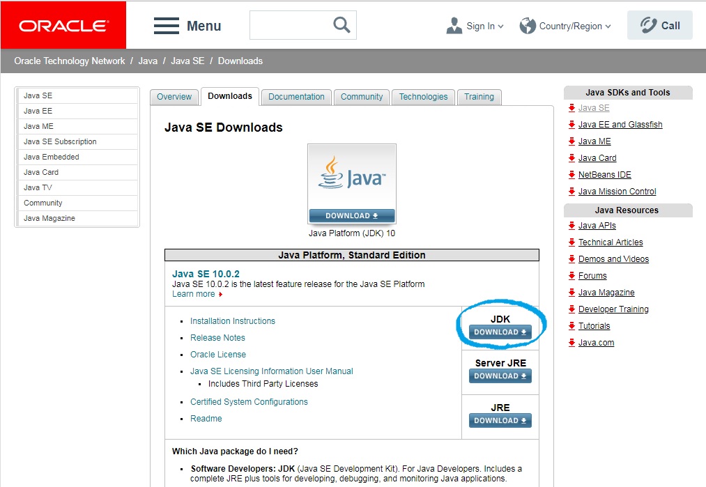Open Java Magazine link under Java Resources

[x=606, y=293]
